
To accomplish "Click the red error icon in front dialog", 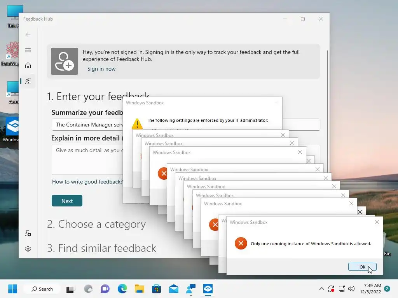I will click(x=241, y=243).
